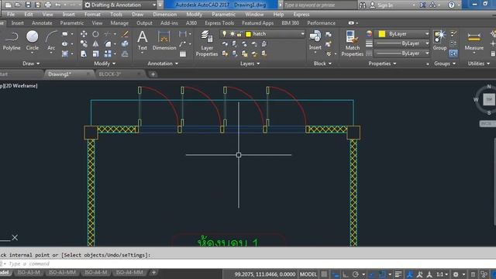Activate the Array tool
The image size is (496, 279).
click(108, 53)
